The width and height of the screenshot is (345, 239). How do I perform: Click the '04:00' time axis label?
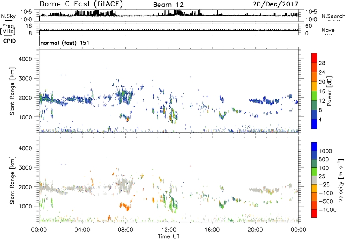coord(82,230)
